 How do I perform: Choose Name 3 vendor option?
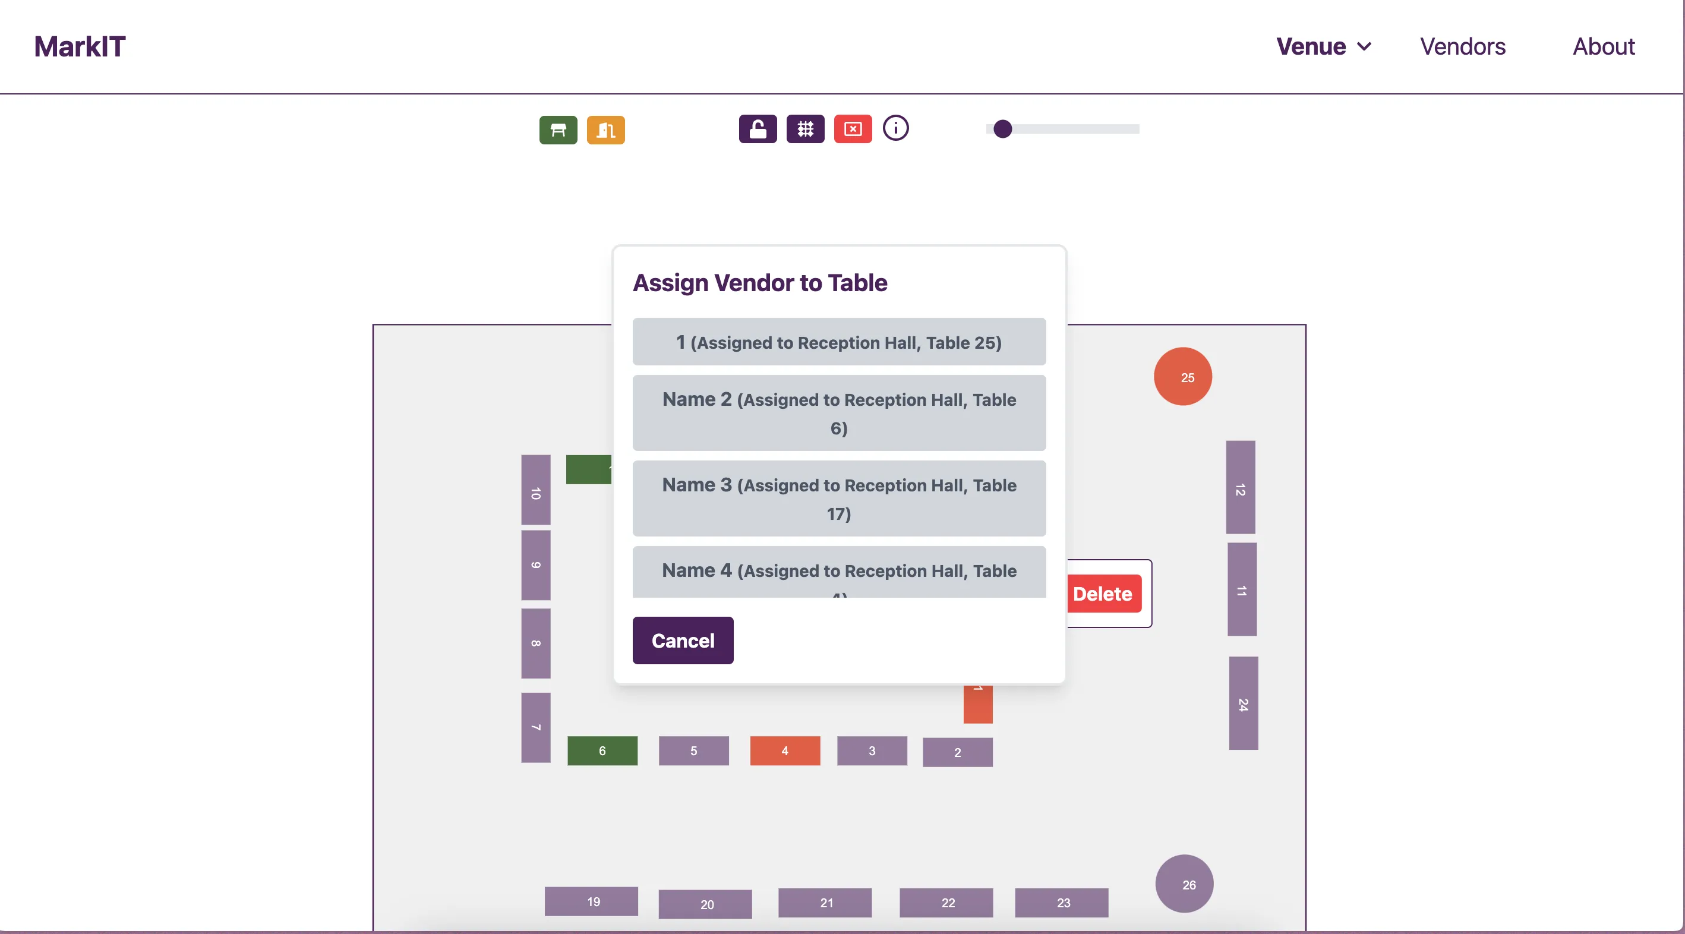[x=838, y=498]
